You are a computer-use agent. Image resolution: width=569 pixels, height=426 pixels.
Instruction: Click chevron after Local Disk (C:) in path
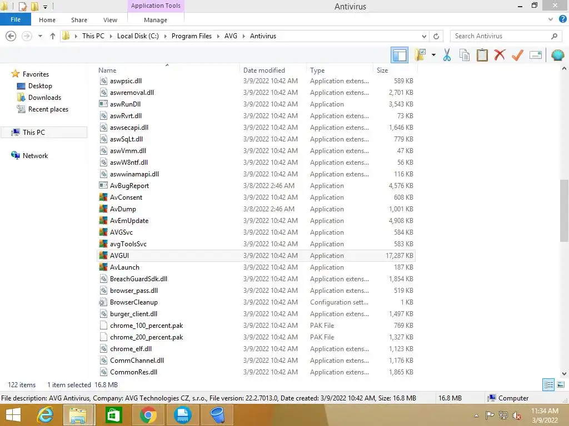click(165, 36)
